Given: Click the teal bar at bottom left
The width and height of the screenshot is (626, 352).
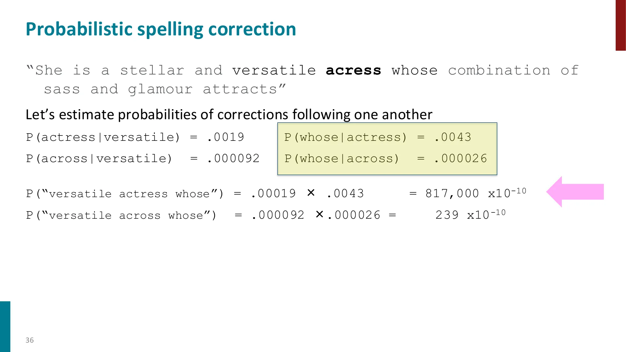Looking at the screenshot, I should pyautogui.click(x=5, y=326).
